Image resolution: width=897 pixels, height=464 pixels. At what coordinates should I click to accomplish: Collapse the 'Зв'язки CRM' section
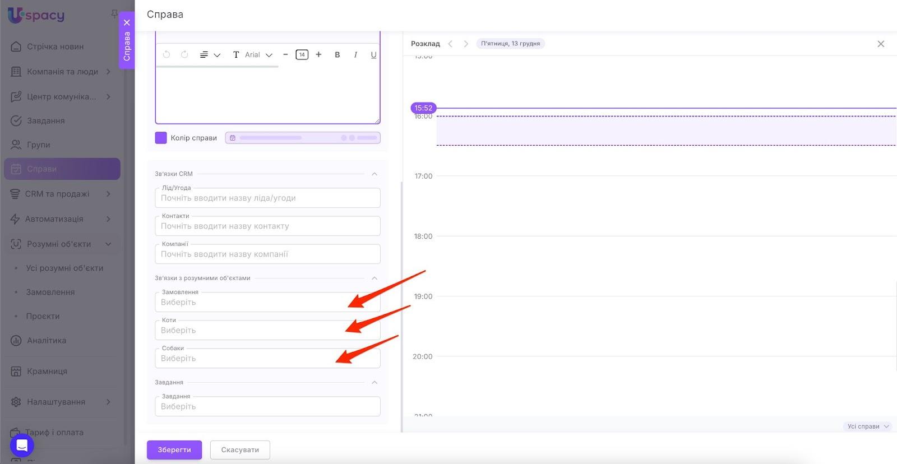(x=374, y=174)
